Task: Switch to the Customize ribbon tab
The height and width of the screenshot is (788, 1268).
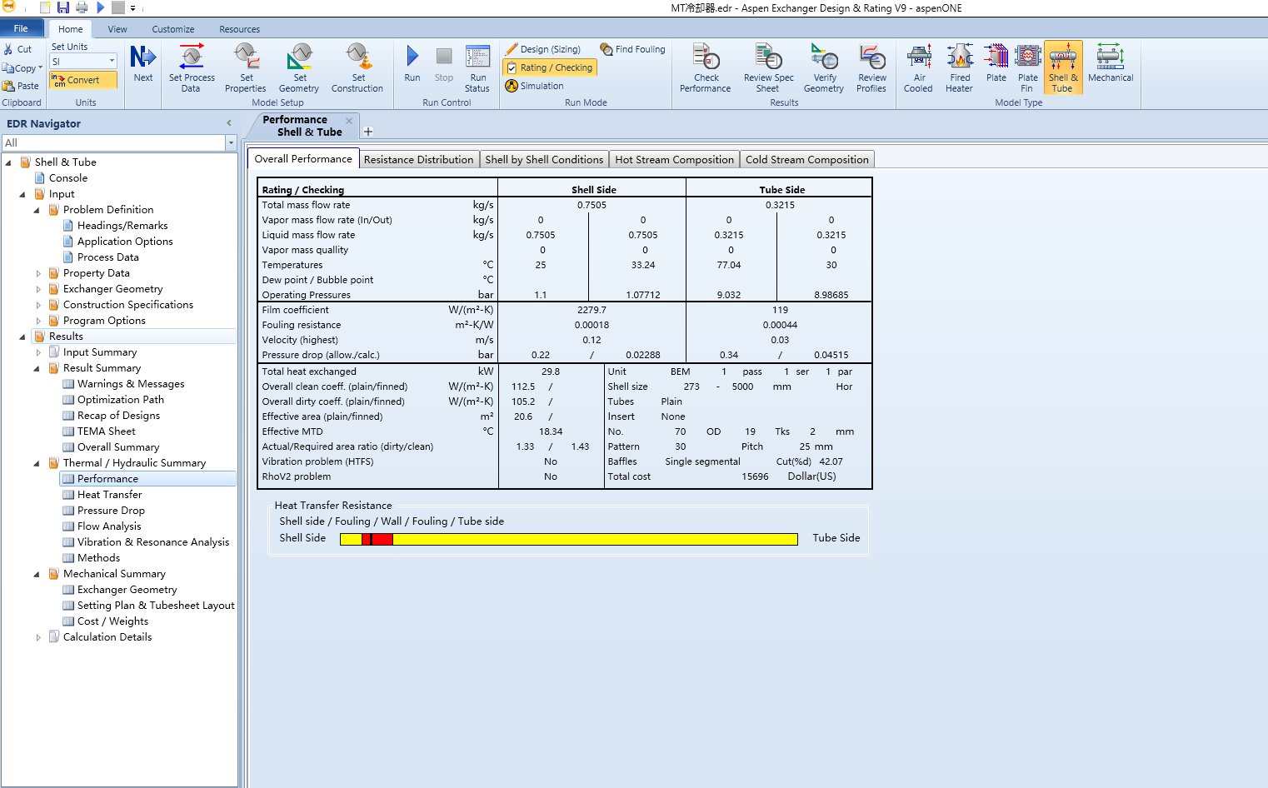Action: (x=173, y=29)
